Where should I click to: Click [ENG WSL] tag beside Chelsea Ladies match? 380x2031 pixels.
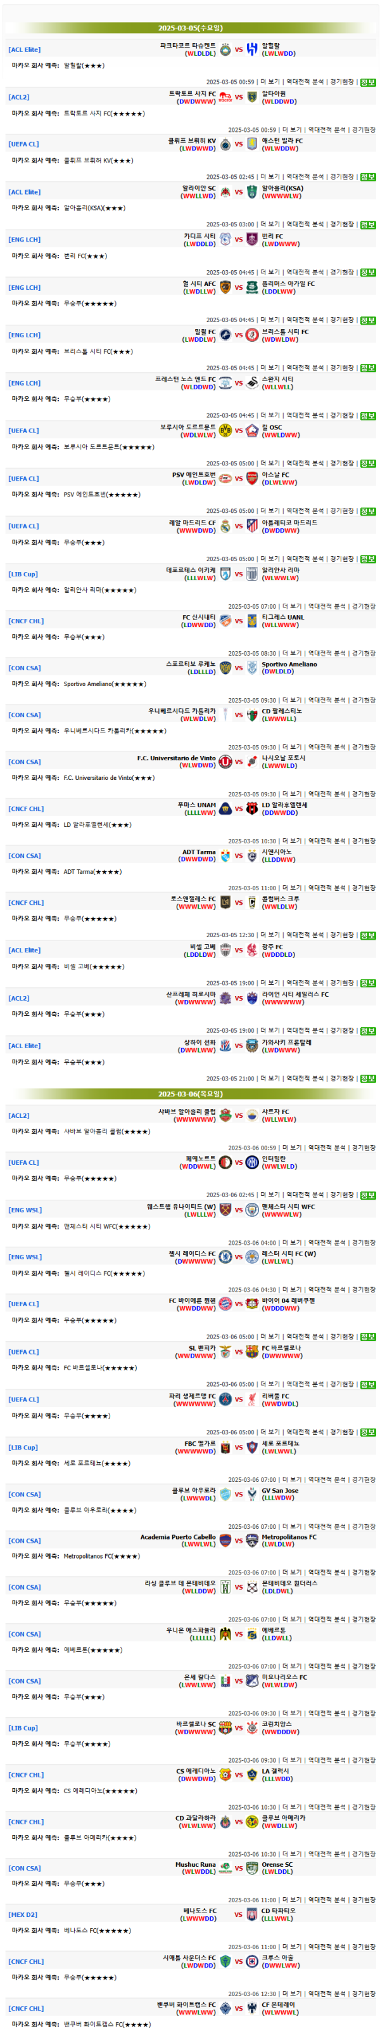[25, 1257]
